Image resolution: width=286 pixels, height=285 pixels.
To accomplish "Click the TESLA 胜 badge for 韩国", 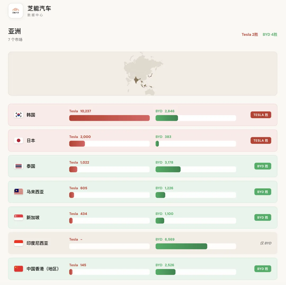I will tap(261, 115).
